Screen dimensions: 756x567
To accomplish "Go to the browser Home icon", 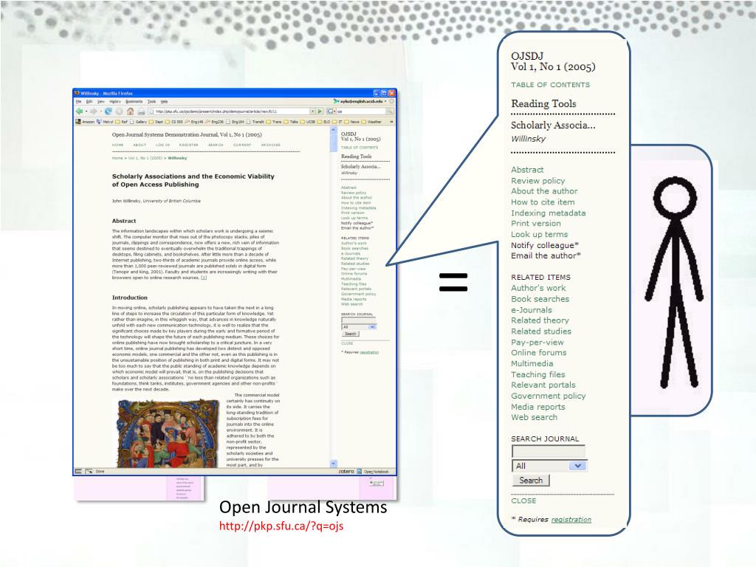I will 130,111.
